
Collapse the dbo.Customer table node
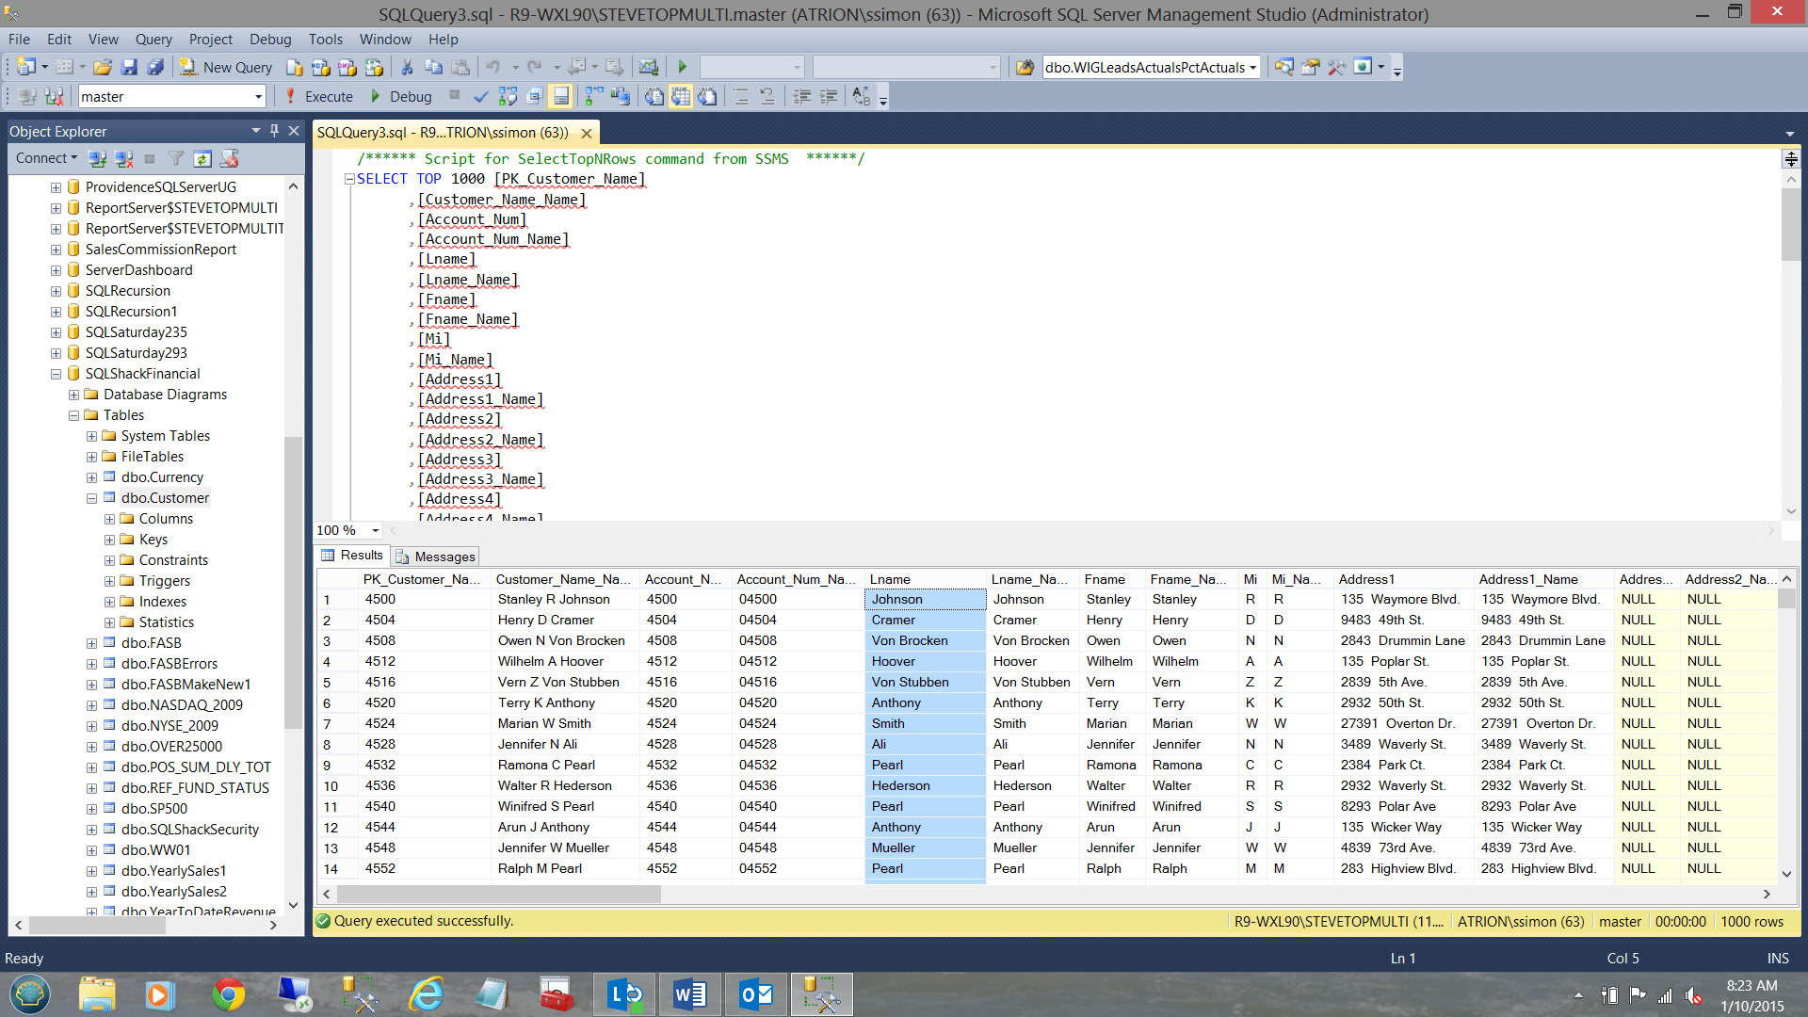pos(91,498)
